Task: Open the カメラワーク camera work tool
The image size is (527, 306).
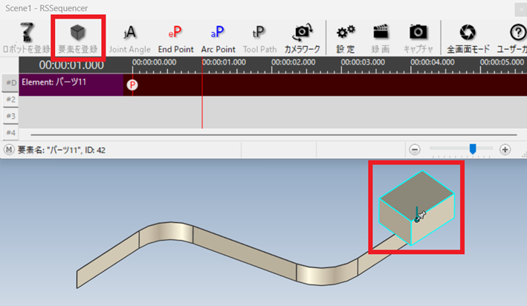Action: (303, 38)
